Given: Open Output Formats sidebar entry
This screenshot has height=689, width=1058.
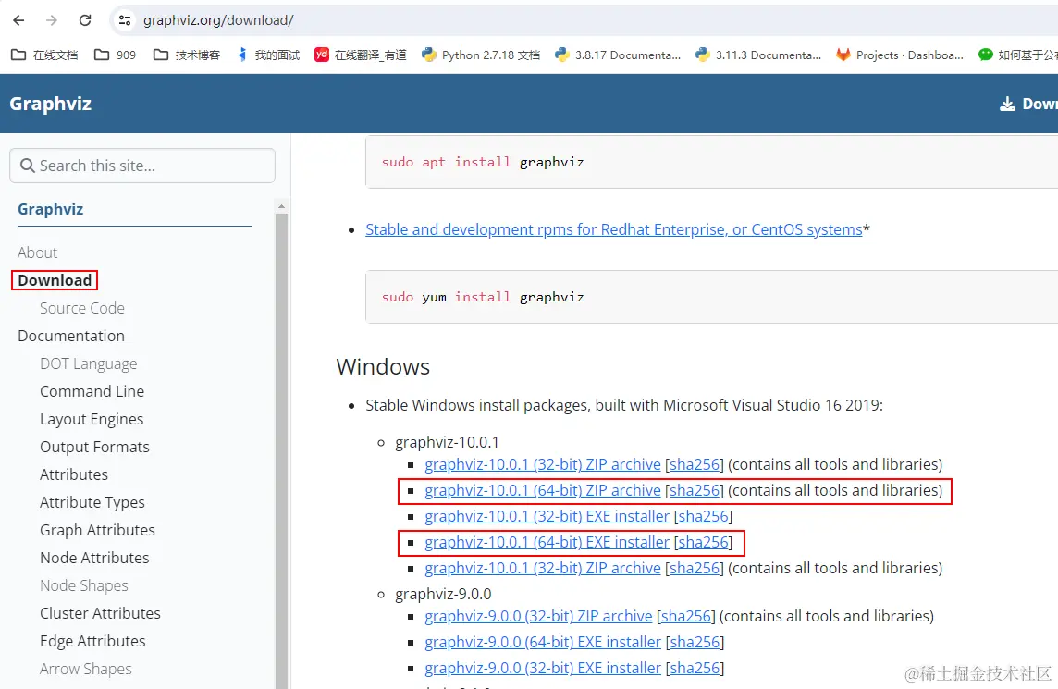Looking at the screenshot, I should [94, 447].
